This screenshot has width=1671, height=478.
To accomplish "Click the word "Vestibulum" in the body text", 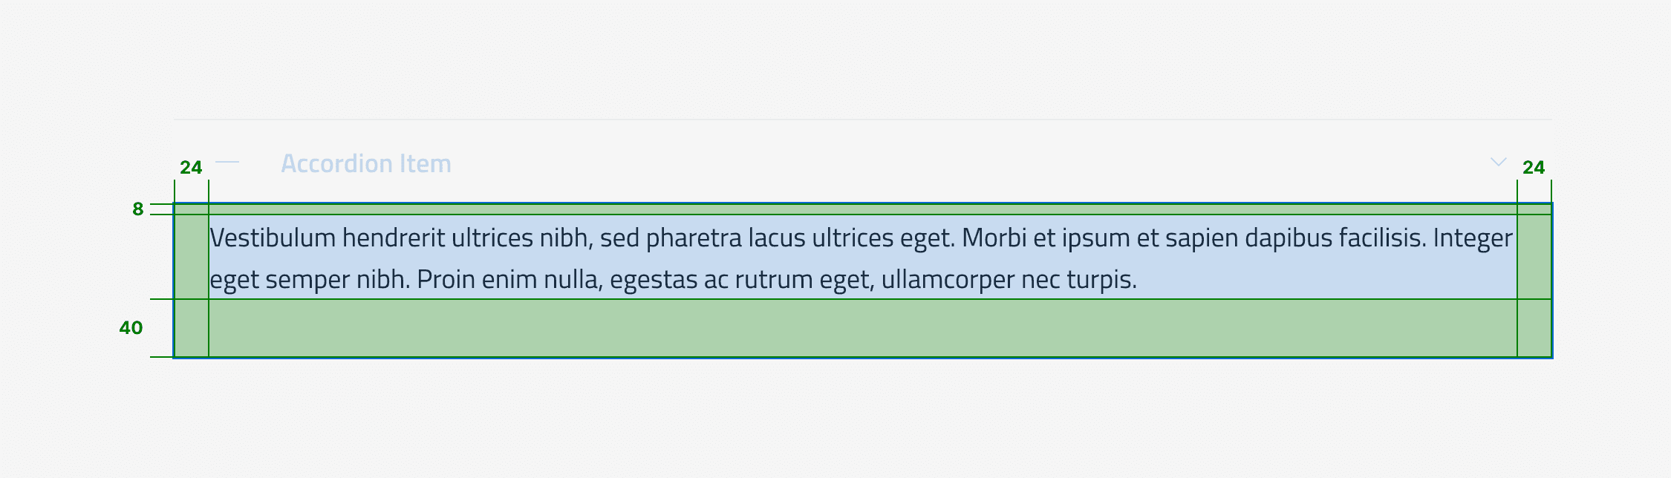I will [273, 238].
